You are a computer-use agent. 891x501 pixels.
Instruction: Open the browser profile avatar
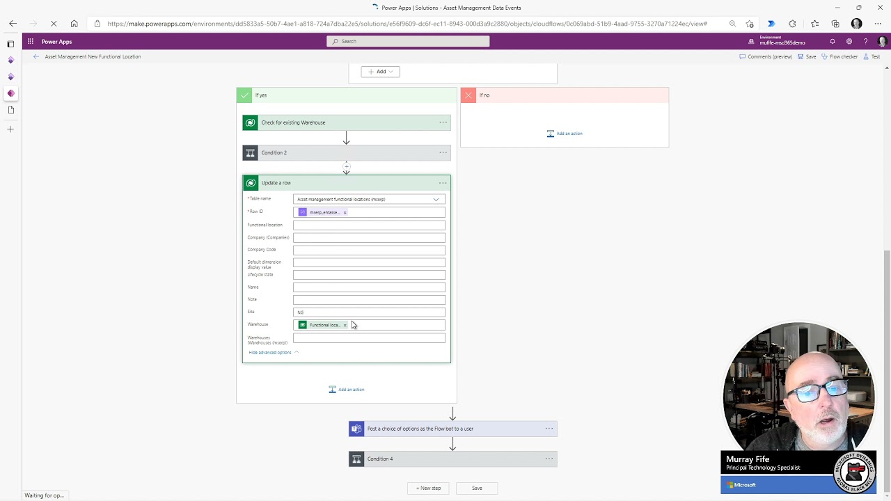click(857, 24)
